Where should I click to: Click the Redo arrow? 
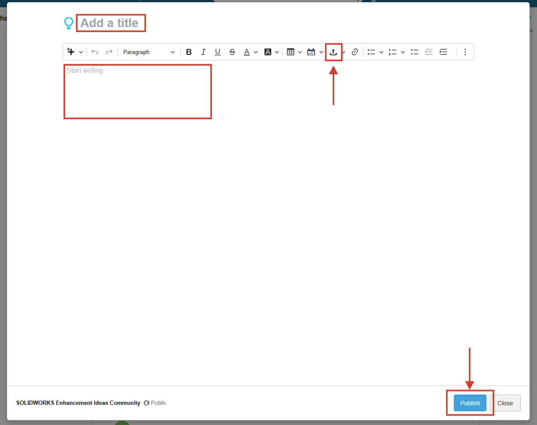click(x=109, y=52)
